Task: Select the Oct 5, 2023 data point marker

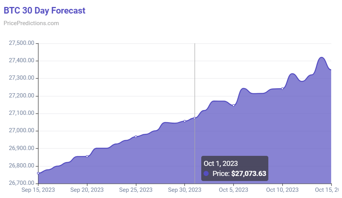Action: coord(233,106)
